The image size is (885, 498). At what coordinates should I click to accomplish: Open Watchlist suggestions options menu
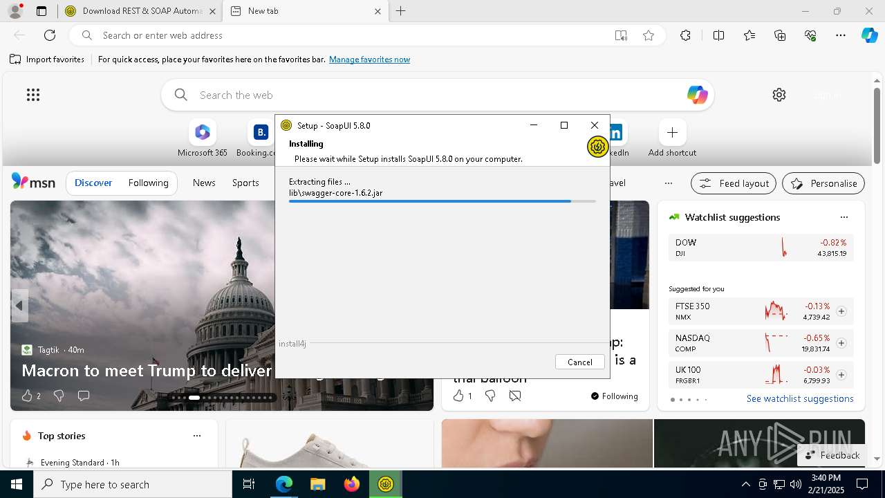click(844, 217)
